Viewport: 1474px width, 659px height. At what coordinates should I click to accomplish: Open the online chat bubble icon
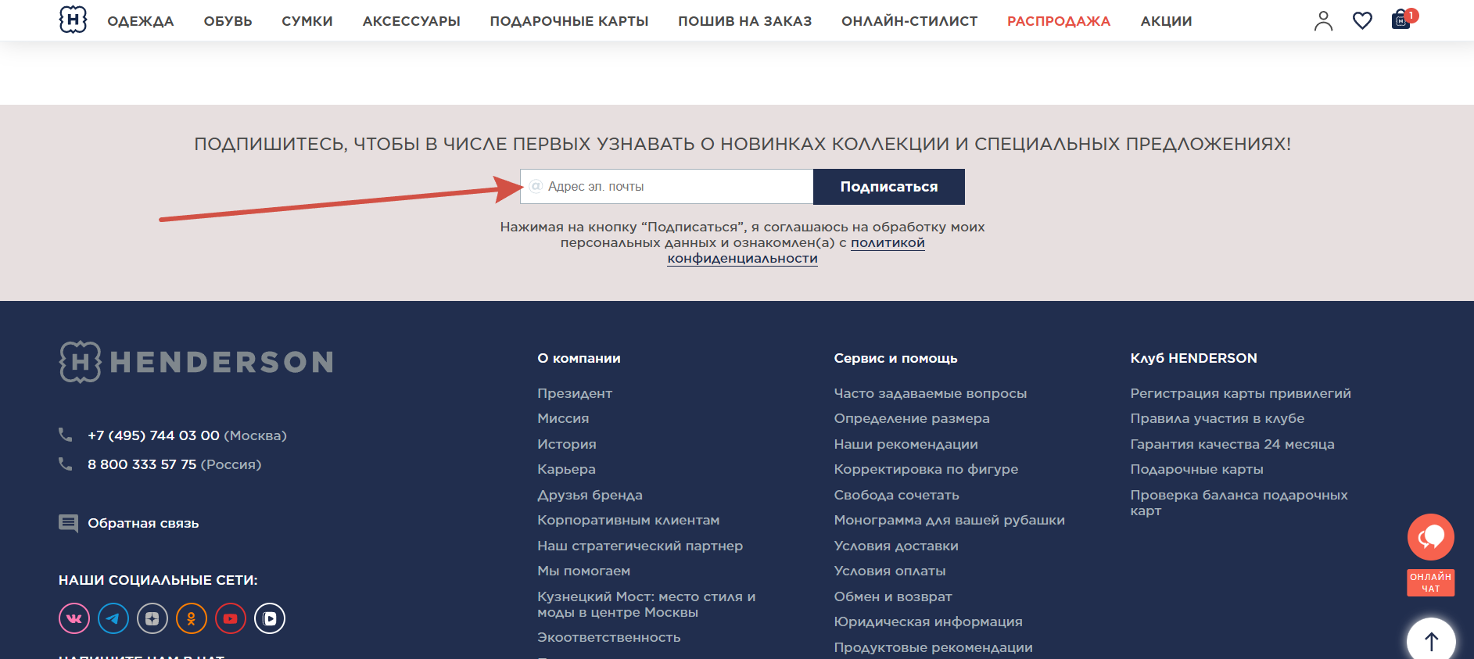tap(1431, 537)
